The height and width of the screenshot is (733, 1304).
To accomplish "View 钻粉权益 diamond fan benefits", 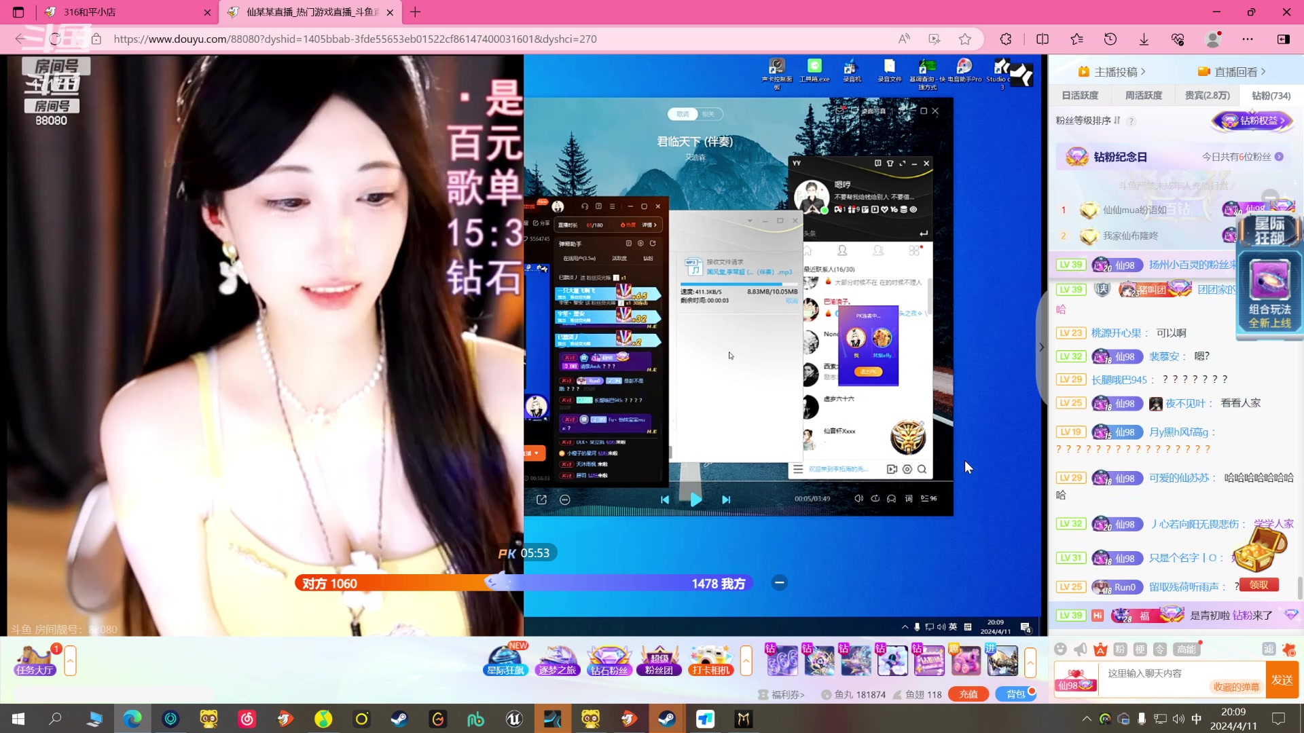I will click(1252, 121).
